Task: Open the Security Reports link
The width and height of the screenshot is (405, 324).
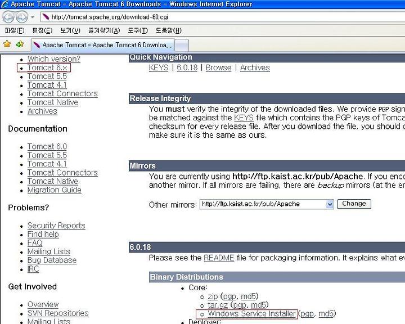Action: [56, 226]
